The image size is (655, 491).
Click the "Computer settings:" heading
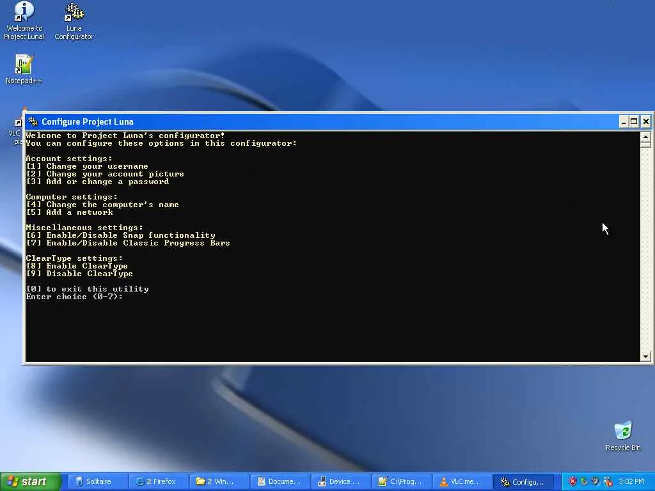point(72,197)
